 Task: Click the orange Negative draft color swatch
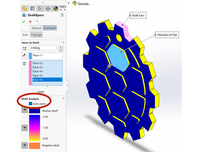34,145
